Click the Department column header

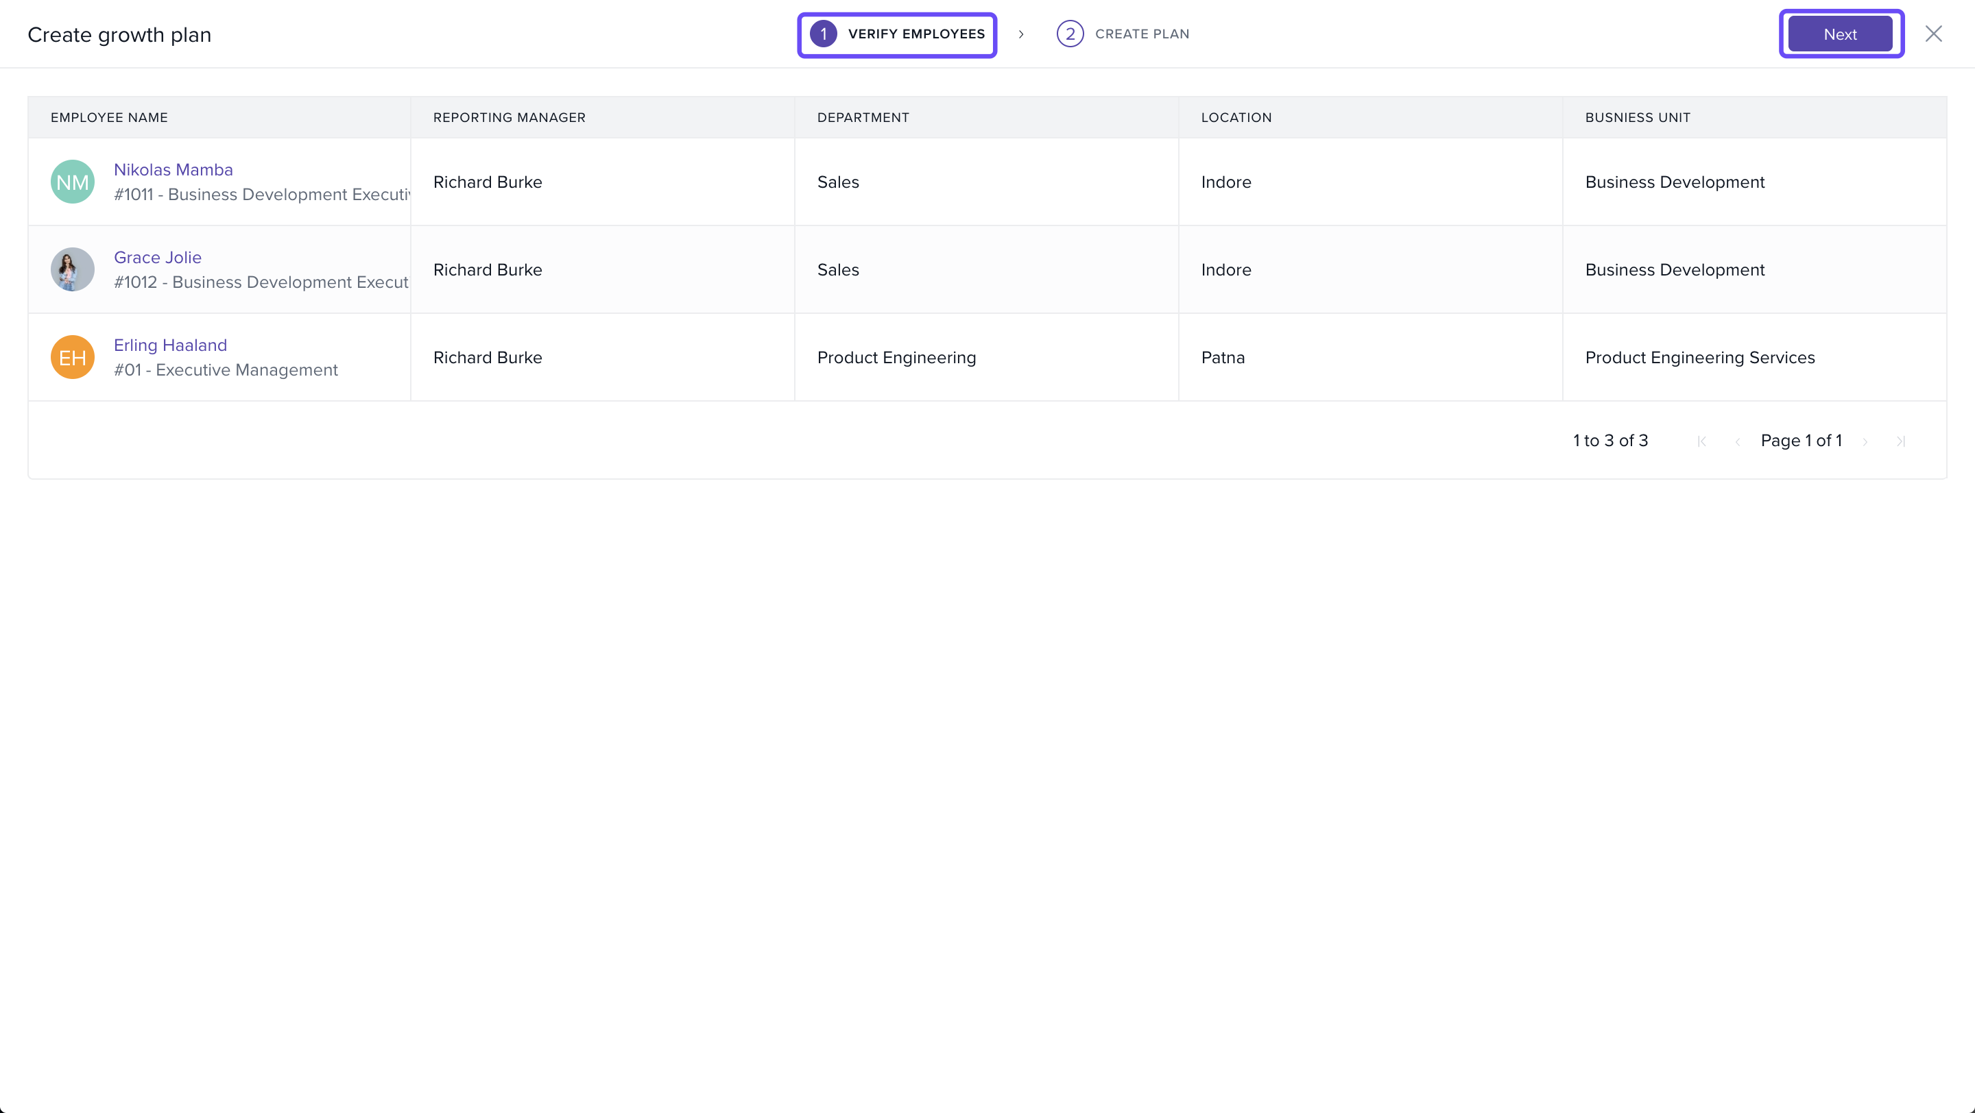coord(863,118)
